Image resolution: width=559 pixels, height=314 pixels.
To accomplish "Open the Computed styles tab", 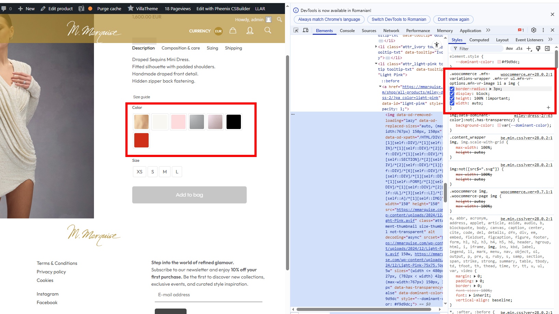I will pos(479,40).
